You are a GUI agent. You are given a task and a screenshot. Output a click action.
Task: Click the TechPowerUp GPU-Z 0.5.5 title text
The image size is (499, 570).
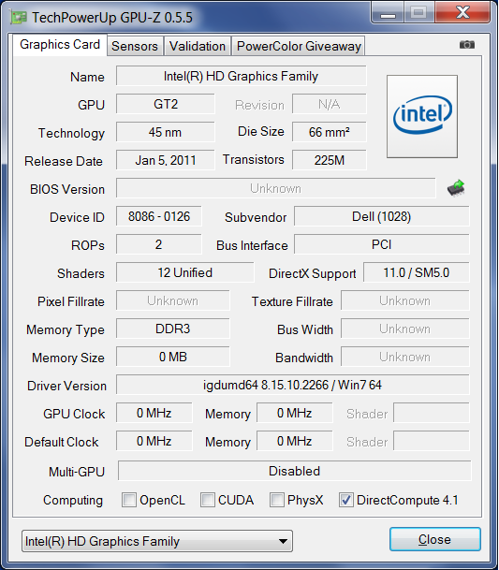pyautogui.click(x=112, y=18)
